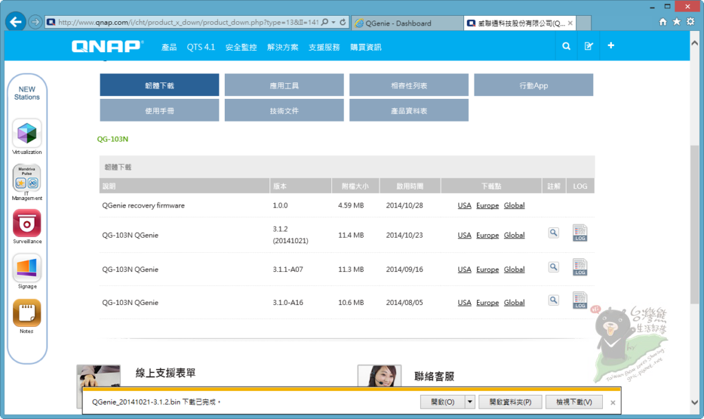The width and height of the screenshot is (704, 419).
Task: Download version 3.1.2 from Global
Action: (x=514, y=235)
